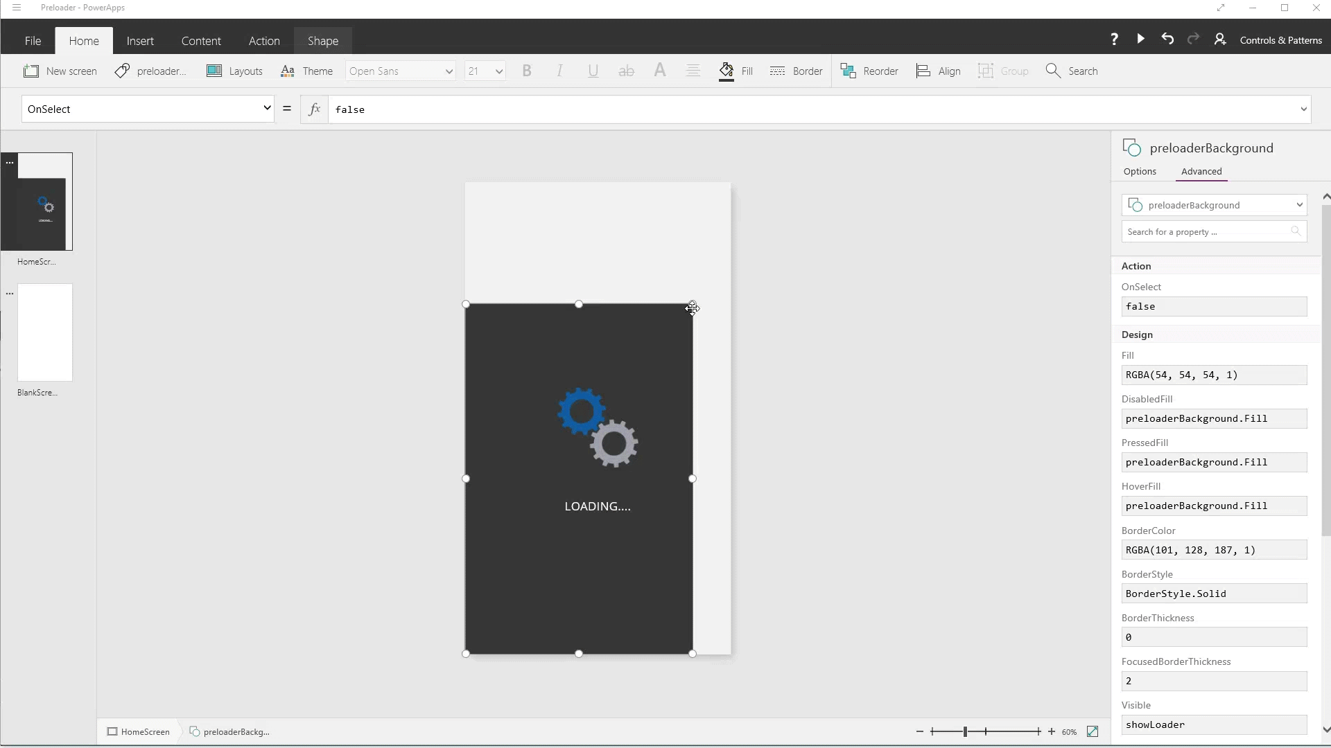
Task: Click the Undo arrow icon
Action: coord(1167,39)
